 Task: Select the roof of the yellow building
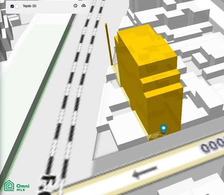[147, 45]
